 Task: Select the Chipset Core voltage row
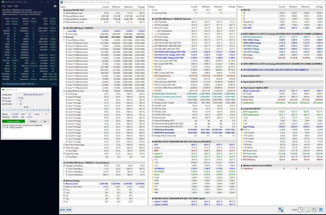(282, 22)
